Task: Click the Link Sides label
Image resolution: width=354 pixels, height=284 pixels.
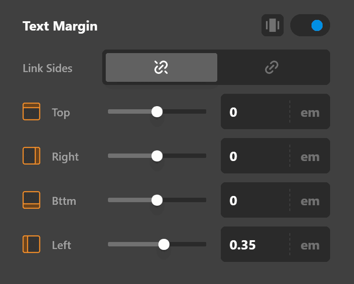Action: (x=47, y=68)
